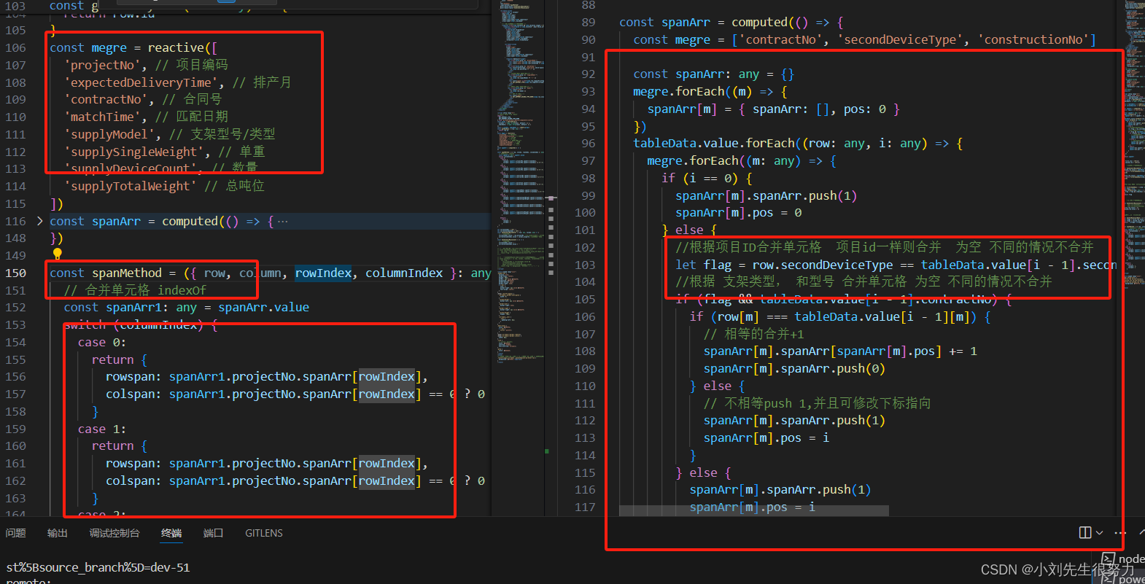The width and height of the screenshot is (1145, 584).
Task: Click terminal text 'st%5Bsource_branch%5D=dev-51'
Action: [x=98, y=567]
